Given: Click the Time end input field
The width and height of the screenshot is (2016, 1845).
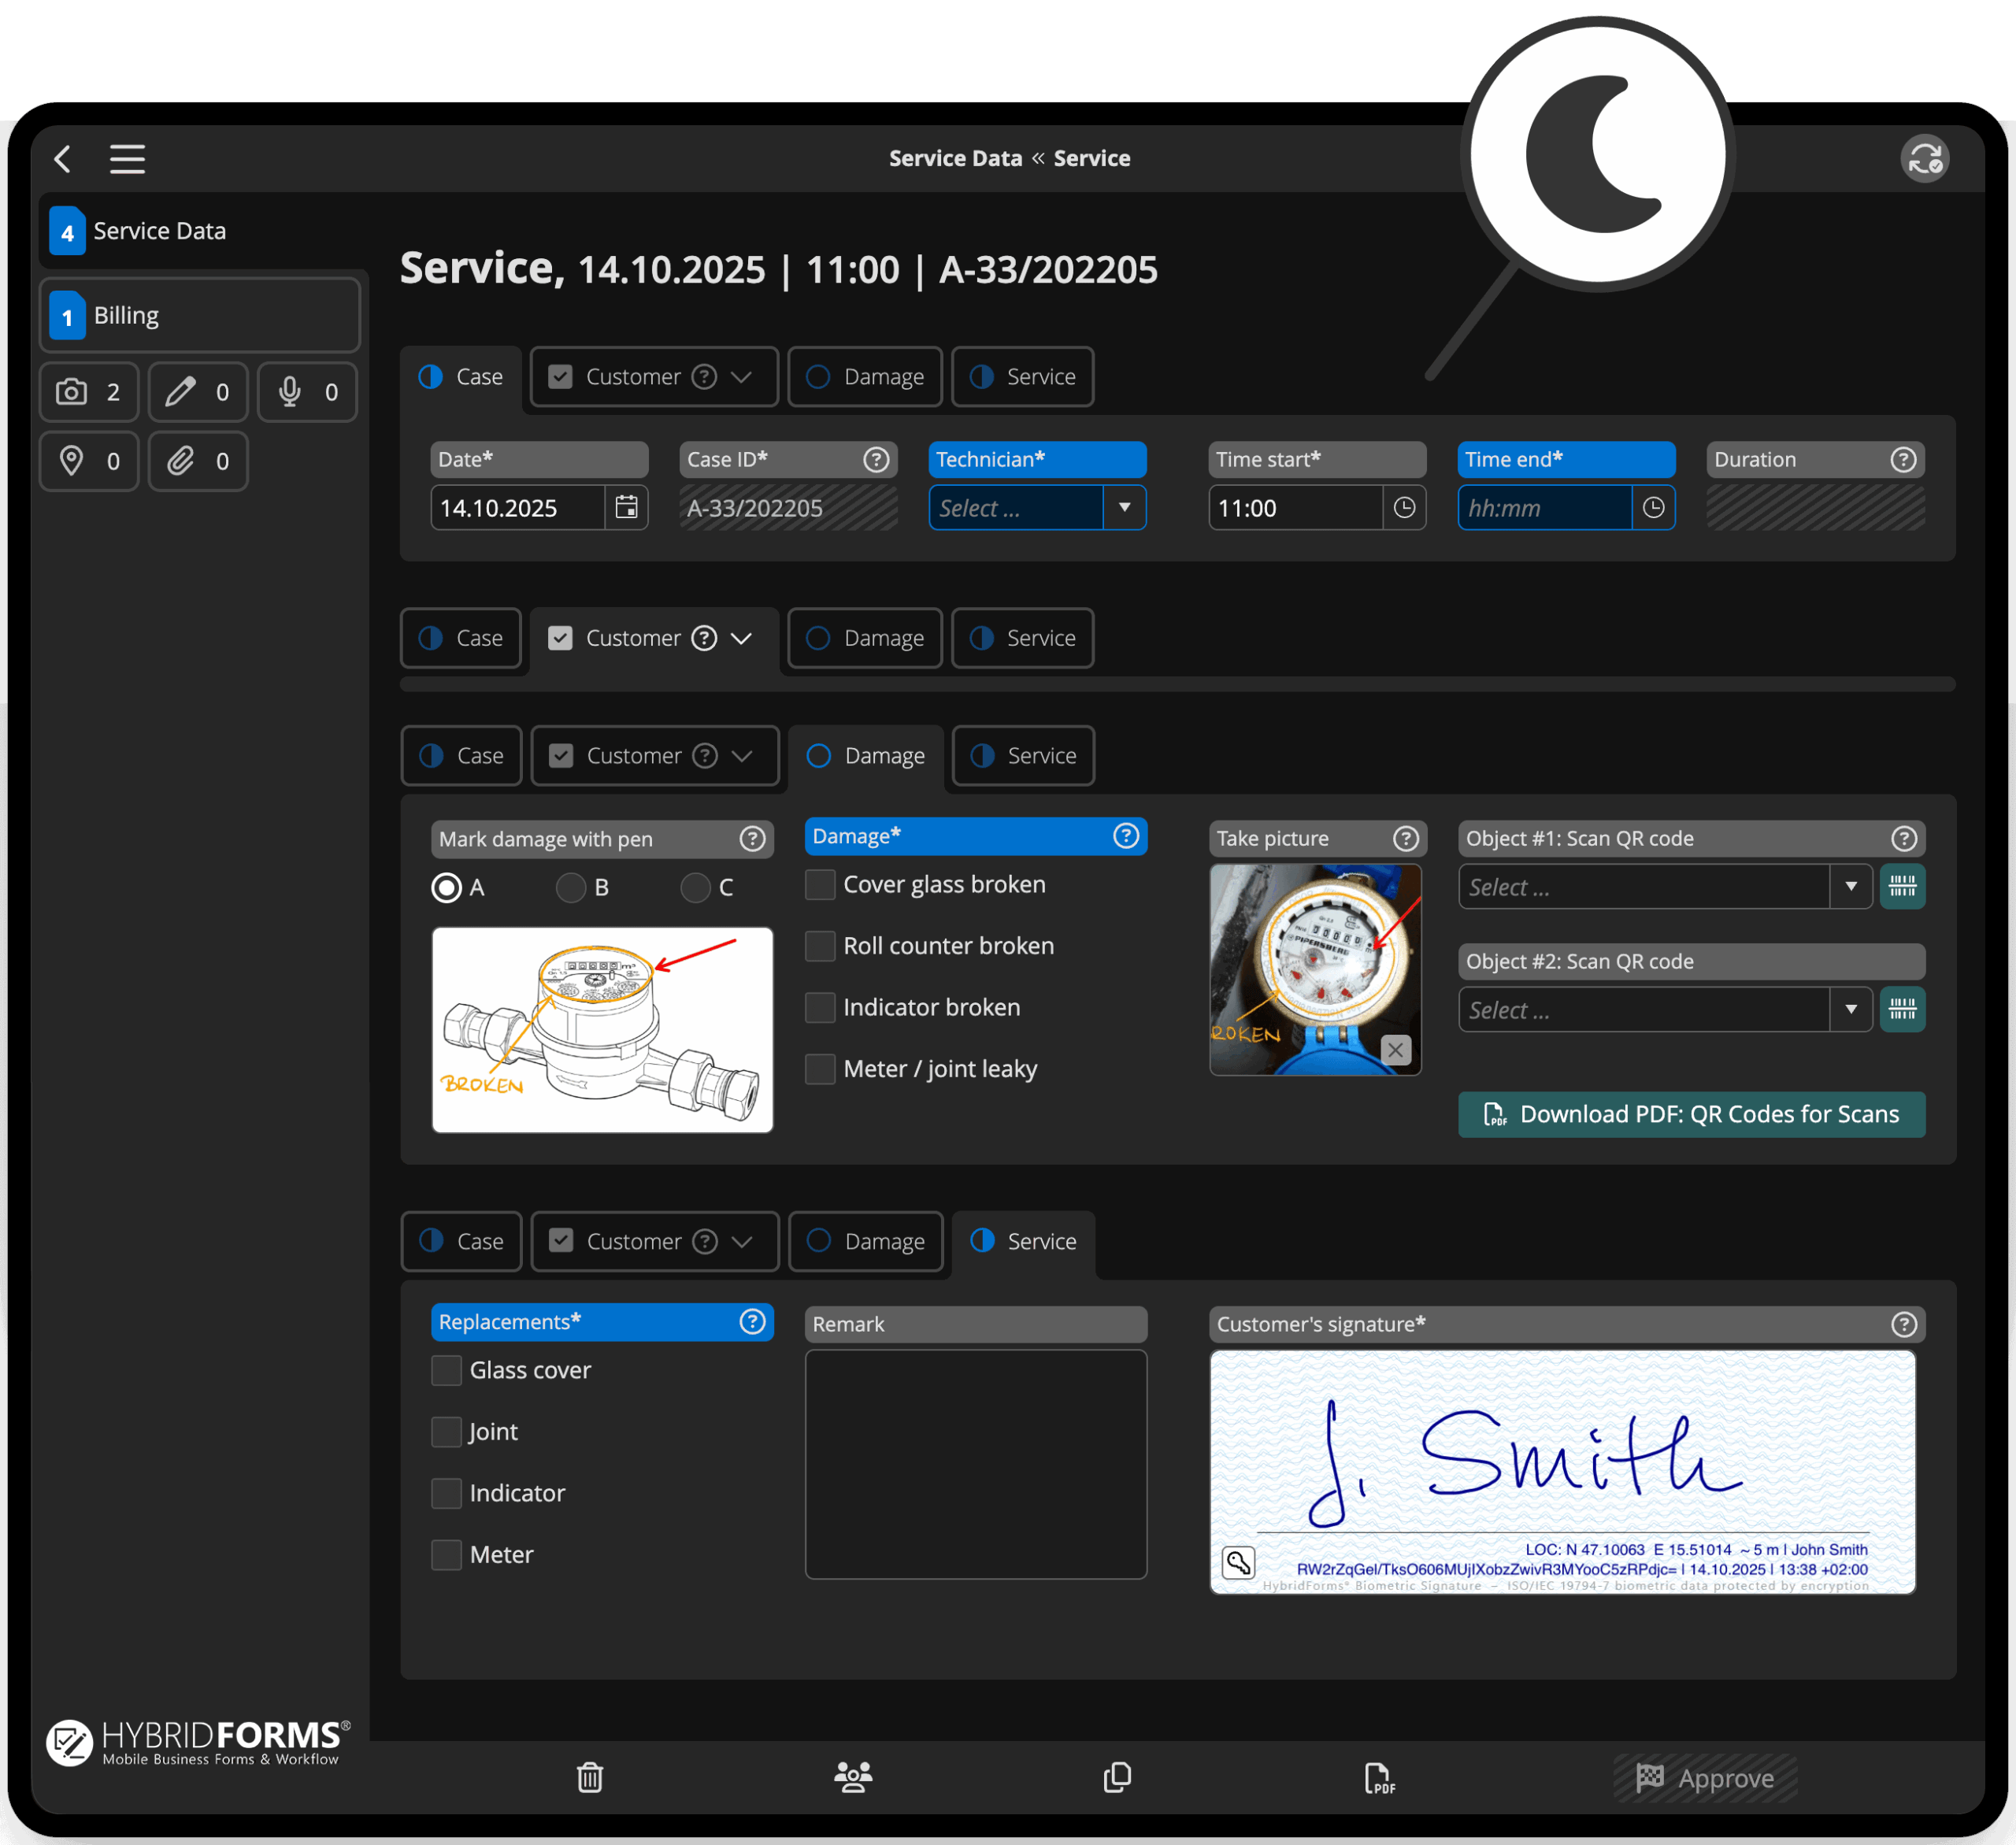Looking at the screenshot, I should [1543, 507].
